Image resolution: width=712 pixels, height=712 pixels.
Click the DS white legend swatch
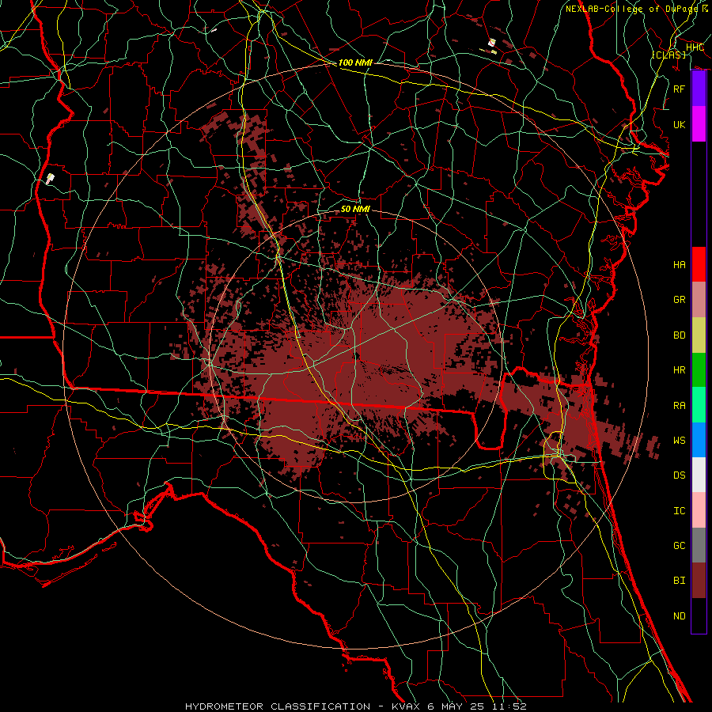pyautogui.click(x=699, y=475)
